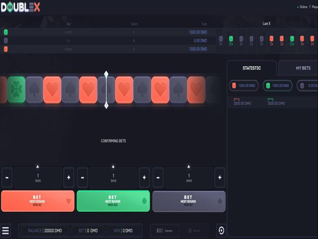Click the green clover tile on reel
Viewport: 318px width, 239px height.
click(x=17, y=90)
